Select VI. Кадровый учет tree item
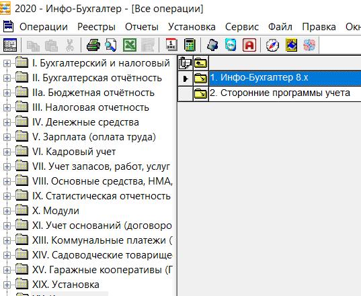Image resolution: width=361 pixels, height=296 pixels. [x=74, y=152]
